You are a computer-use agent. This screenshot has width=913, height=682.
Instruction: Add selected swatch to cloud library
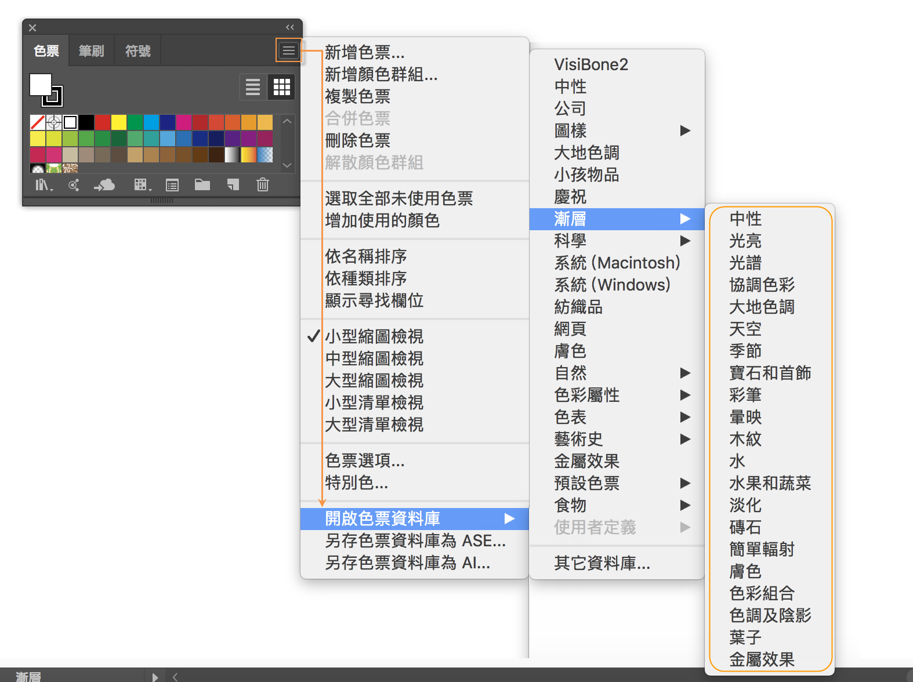[105, 185]
